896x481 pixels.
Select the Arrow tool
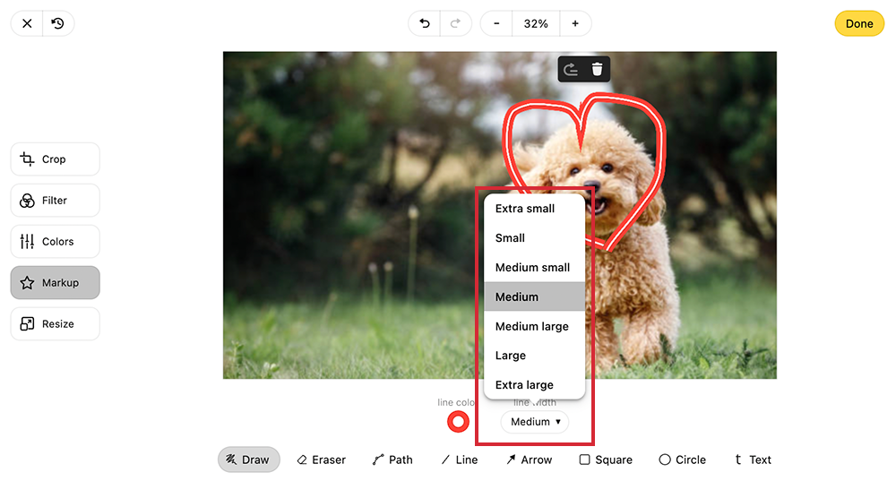pos(530,460)
